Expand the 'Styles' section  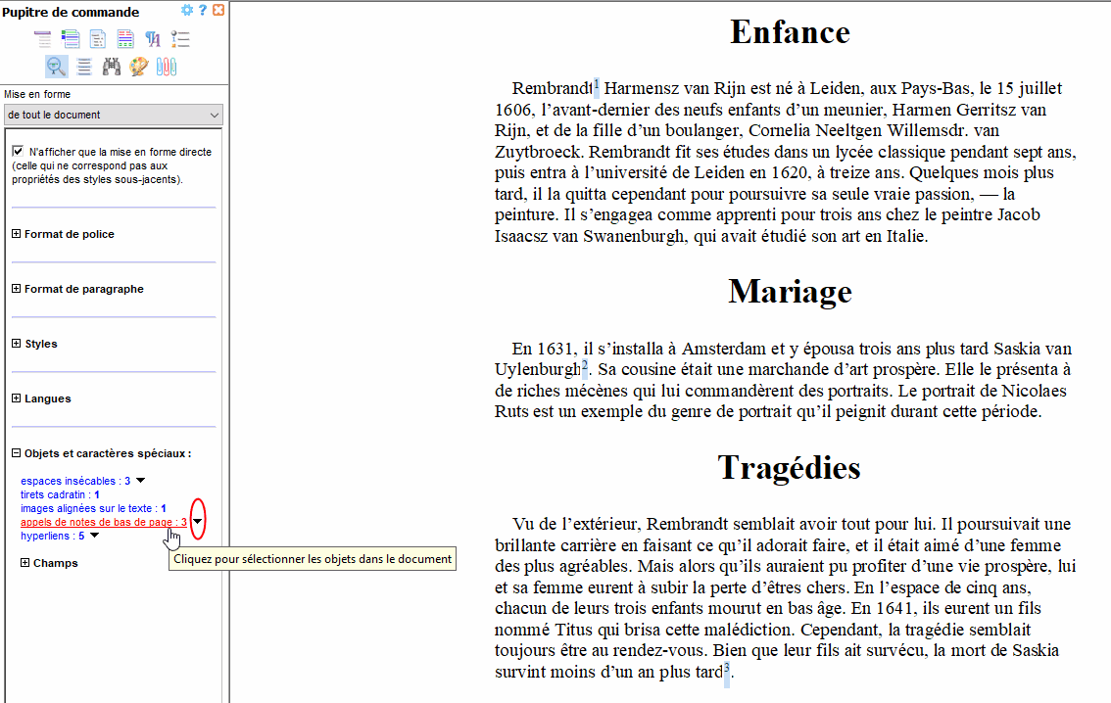[x=17, y=344]
